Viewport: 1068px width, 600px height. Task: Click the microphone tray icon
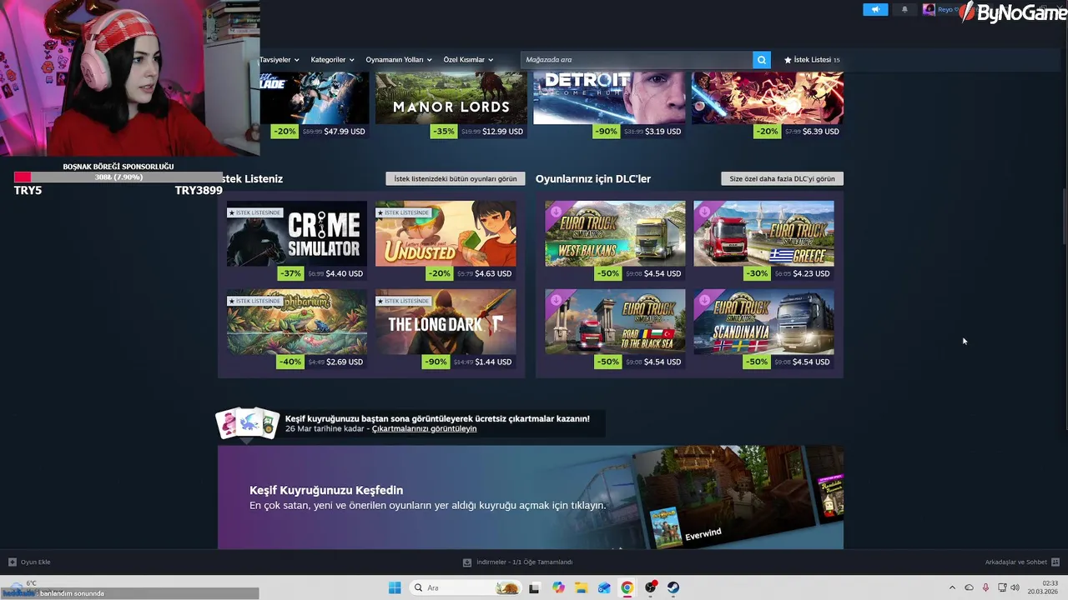click(985, 587)
